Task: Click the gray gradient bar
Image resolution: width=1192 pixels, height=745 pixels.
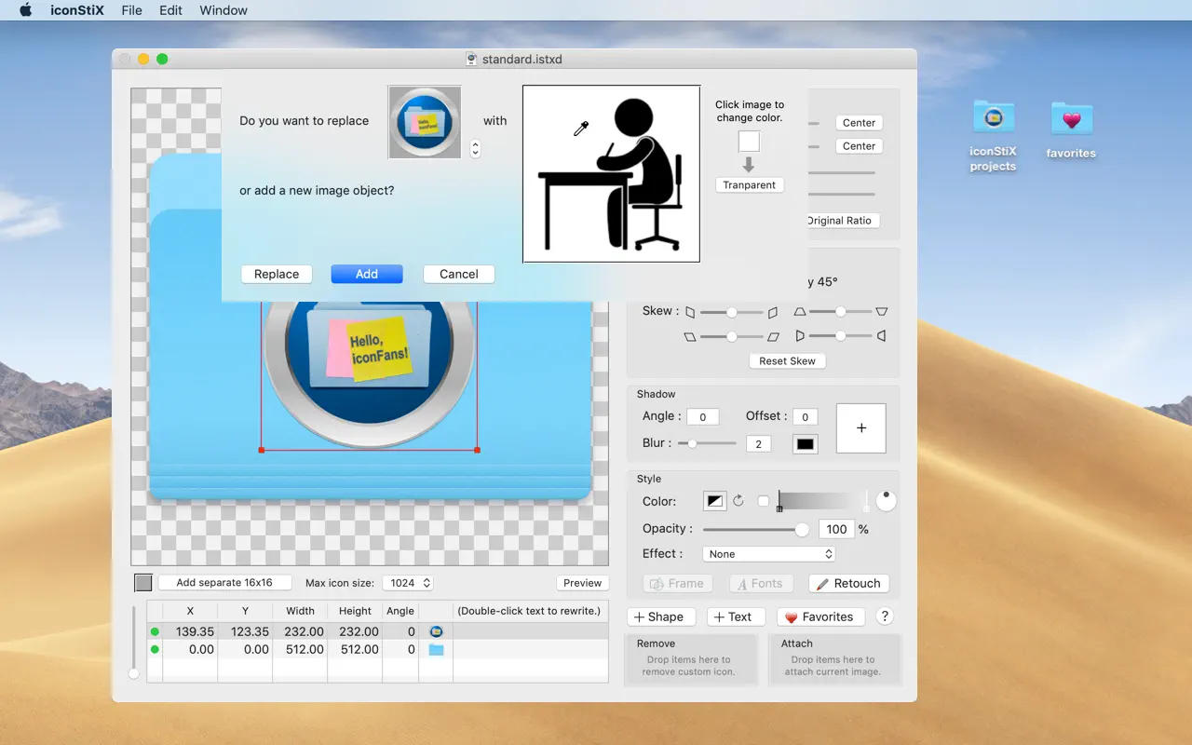Action: point(823,501)
